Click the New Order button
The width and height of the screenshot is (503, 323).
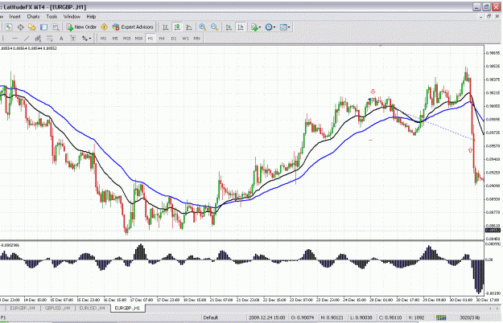click(x=81, y=27)
